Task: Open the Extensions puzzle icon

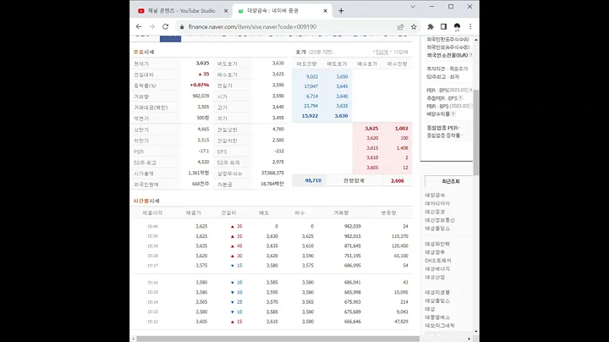Action: 431,27
